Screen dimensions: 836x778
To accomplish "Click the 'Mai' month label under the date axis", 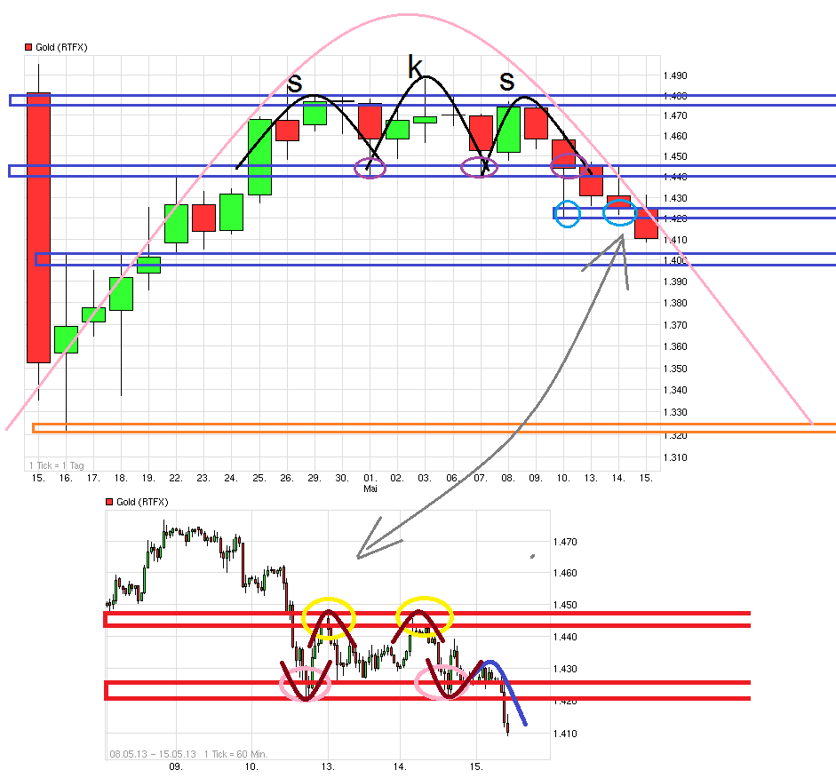I will pos(370,488).
